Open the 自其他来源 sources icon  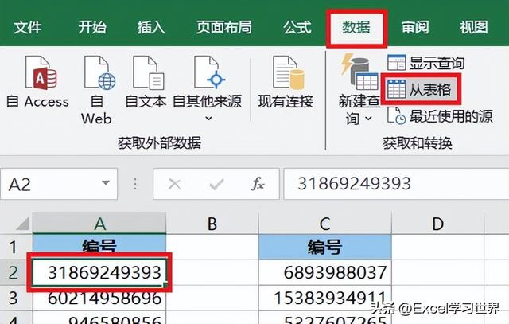tap(209, 72)
